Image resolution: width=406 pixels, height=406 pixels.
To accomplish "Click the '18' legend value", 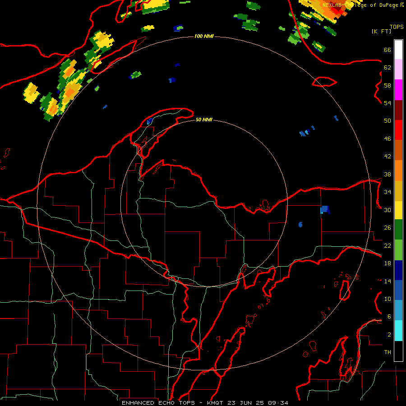I will pyautogui.click(x=388, y=263).
